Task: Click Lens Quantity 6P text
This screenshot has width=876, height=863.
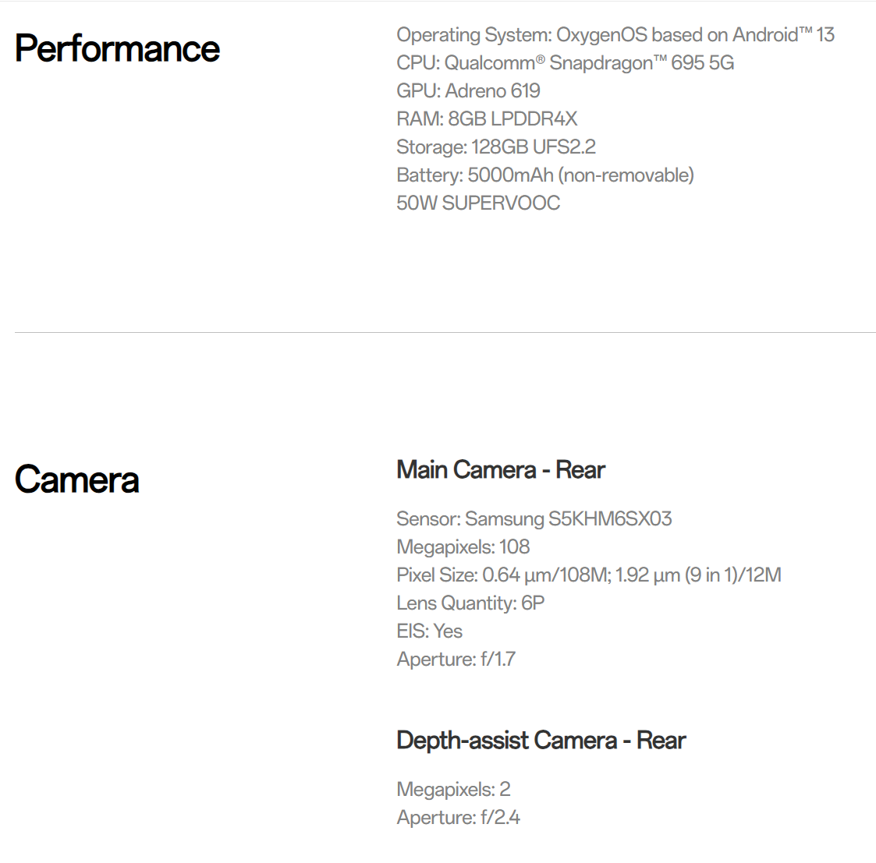Action: point(470,603)
